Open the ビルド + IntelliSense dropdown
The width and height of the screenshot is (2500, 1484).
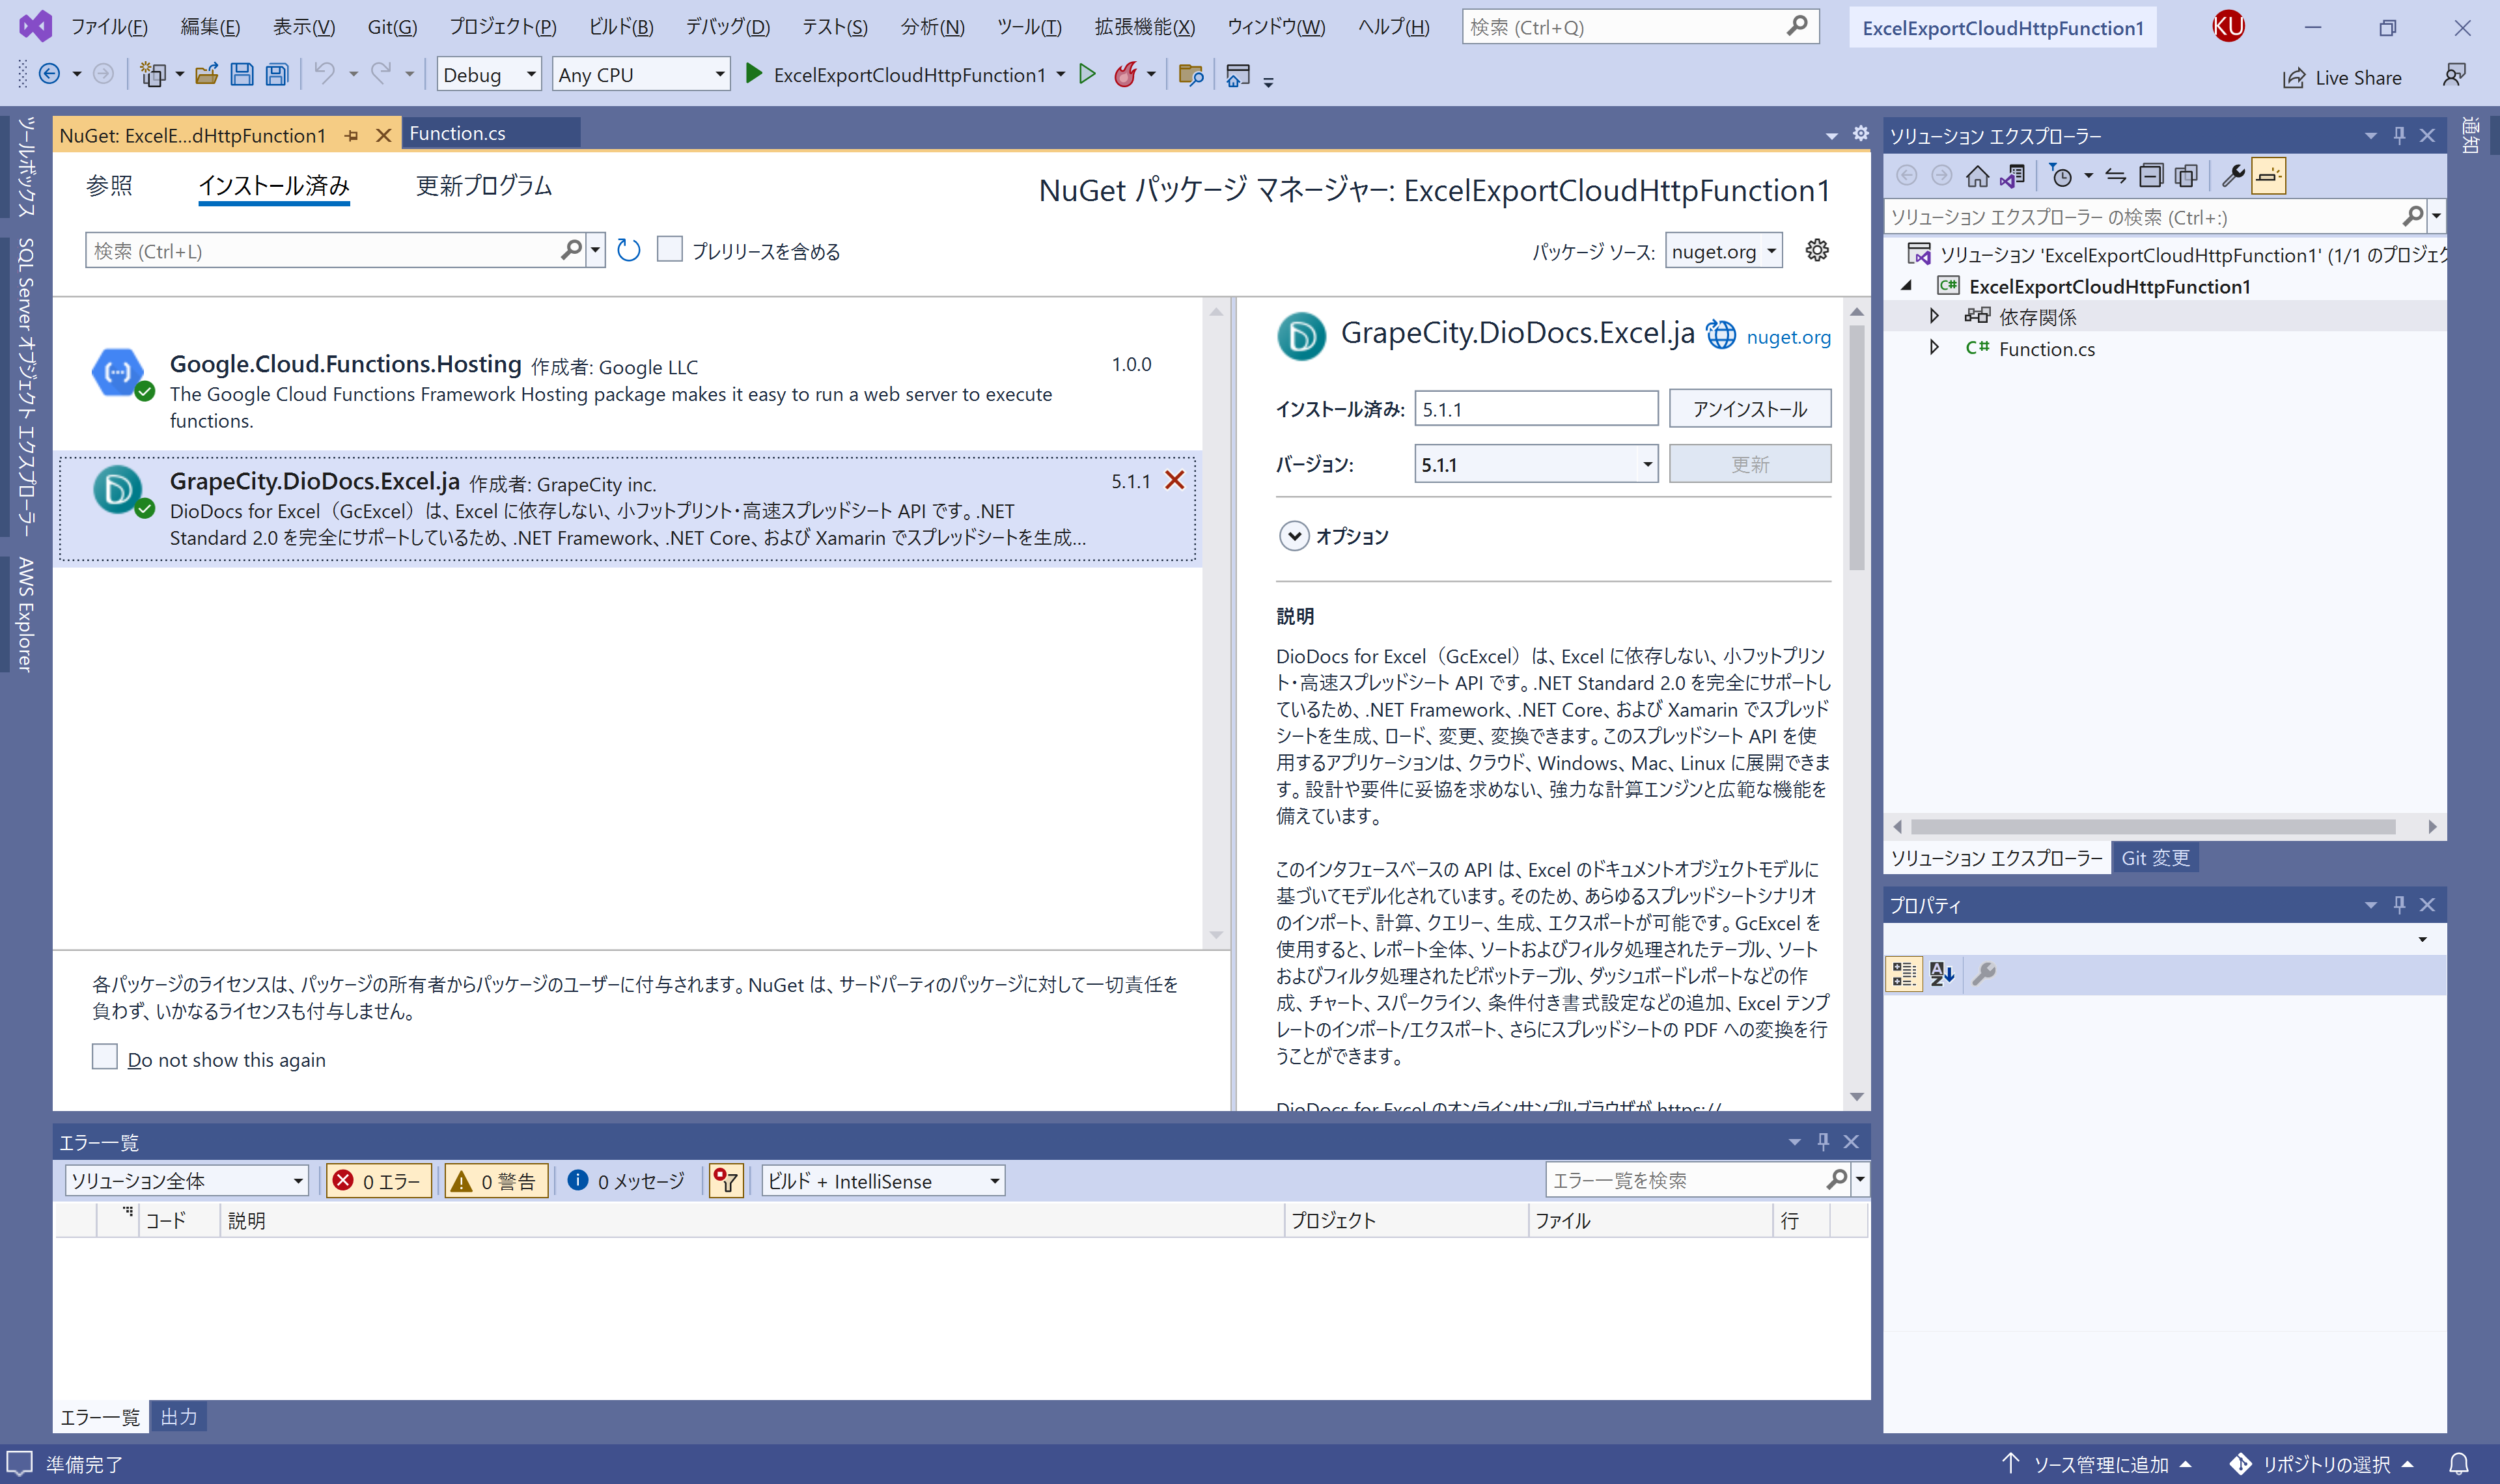[x=883, y=1181]
